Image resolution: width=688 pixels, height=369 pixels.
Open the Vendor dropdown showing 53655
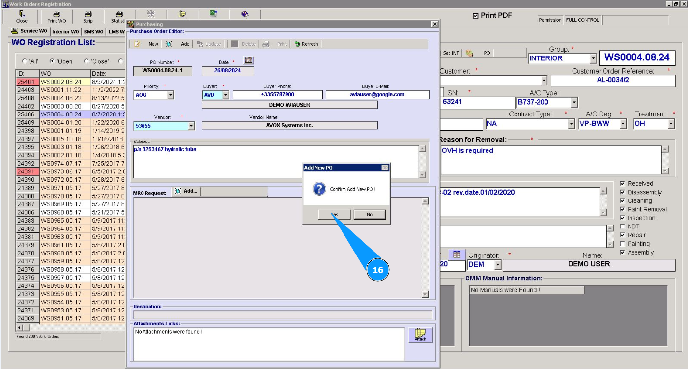[x=191, y=126]
